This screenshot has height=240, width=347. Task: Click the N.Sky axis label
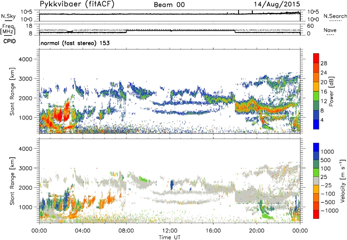coord(8,16)
